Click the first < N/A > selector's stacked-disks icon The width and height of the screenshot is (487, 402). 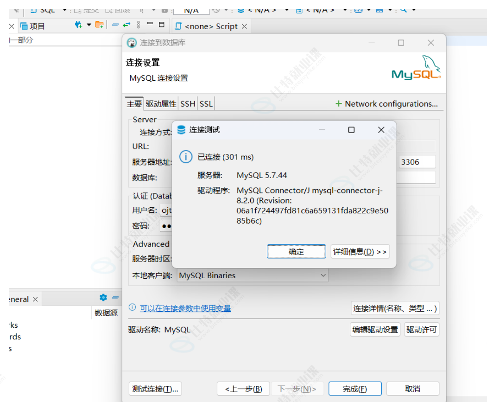[x=240, y=11]
